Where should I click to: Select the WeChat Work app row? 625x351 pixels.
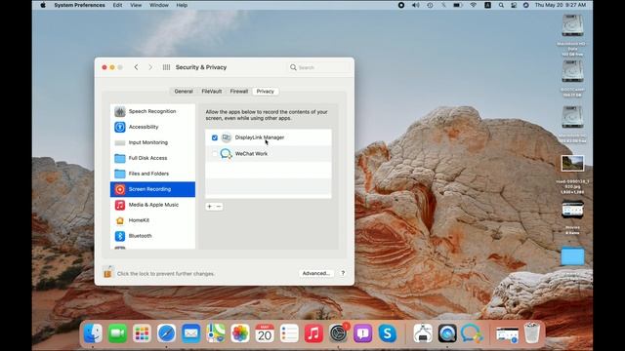click(269, 154)
